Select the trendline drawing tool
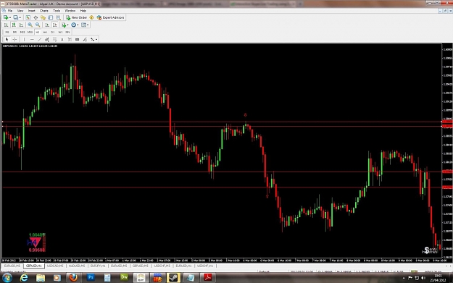453x283 pixels. 39,39
